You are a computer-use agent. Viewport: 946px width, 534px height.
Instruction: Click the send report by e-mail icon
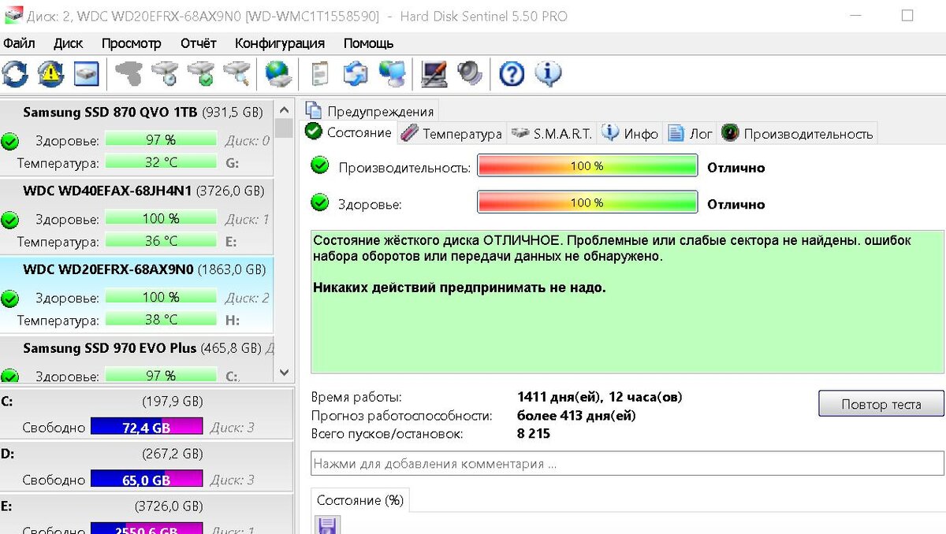[356, 74]
